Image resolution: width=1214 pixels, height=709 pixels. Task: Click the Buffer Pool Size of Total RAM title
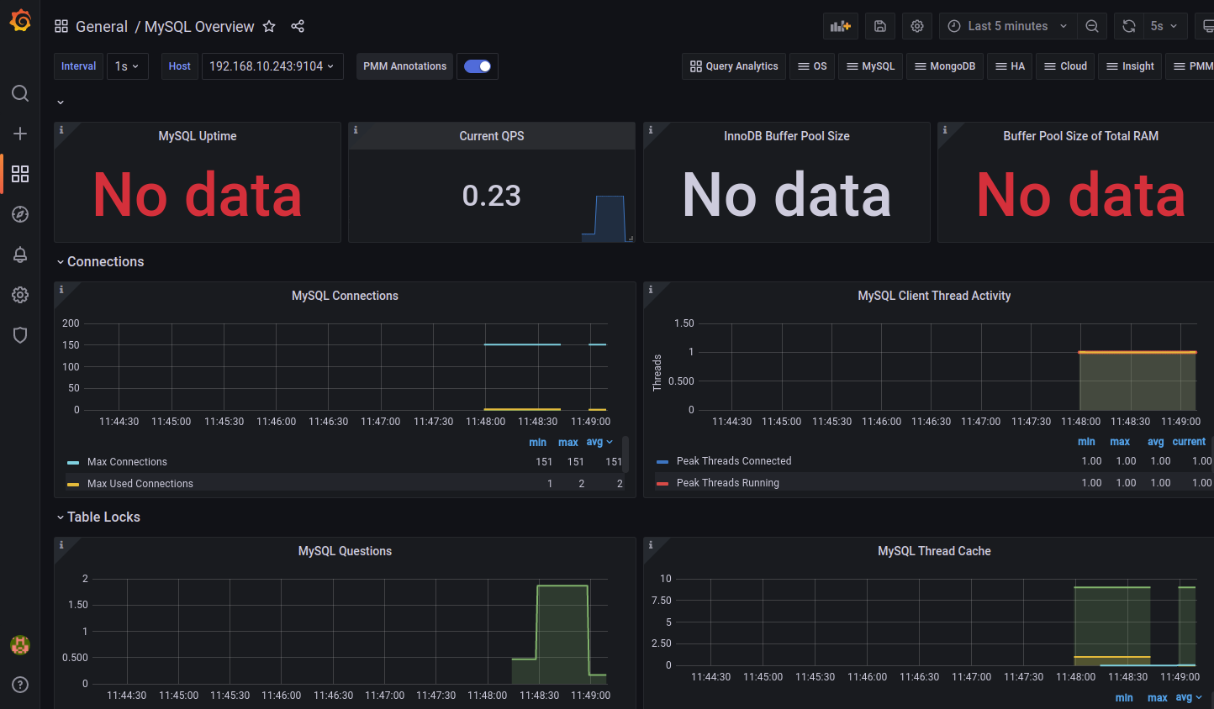1080,136
